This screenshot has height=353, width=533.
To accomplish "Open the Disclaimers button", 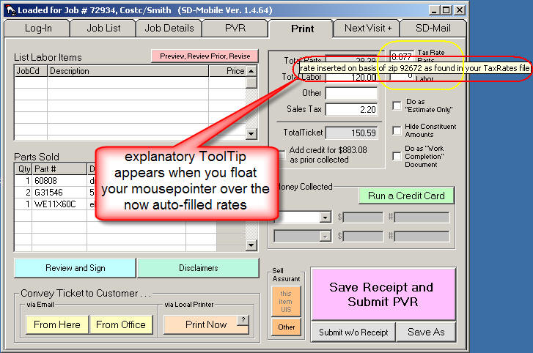I will [x=198, y=268].
